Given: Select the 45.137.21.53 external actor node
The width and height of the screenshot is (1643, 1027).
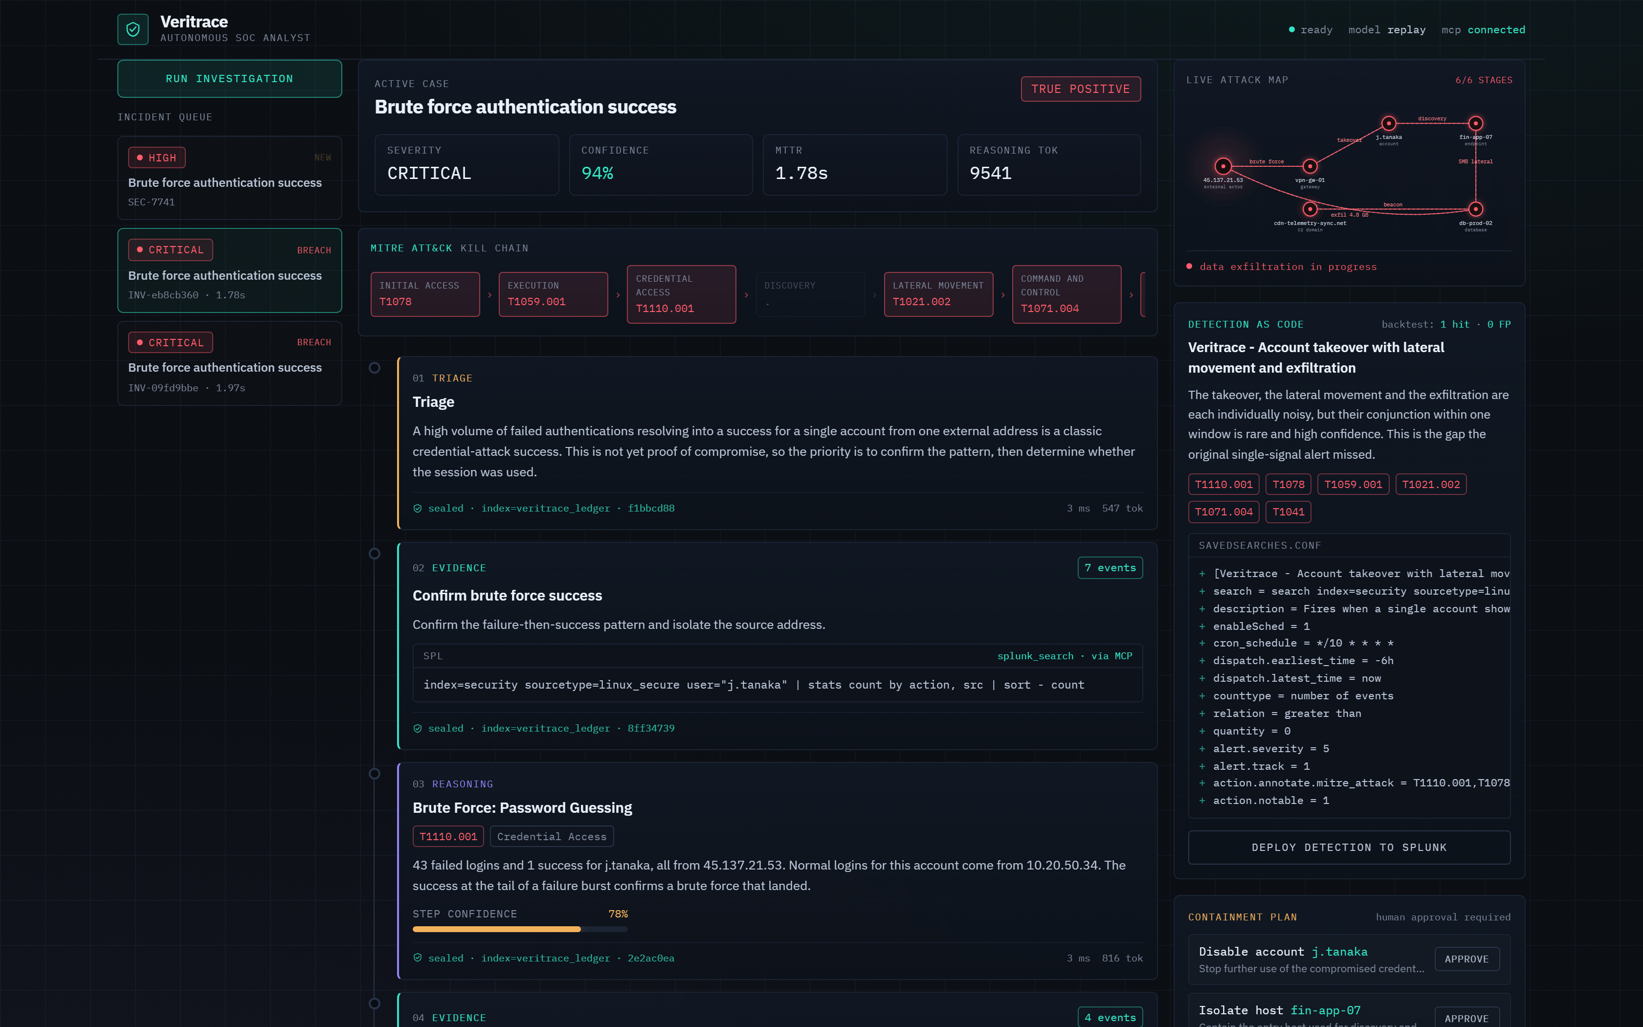Looking at the screenshot, I should coord(1223,166).
